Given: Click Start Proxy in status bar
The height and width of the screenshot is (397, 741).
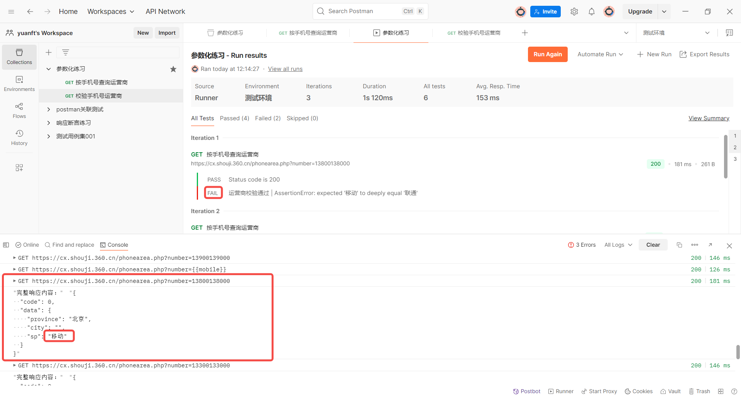Looking at the screenshot, I should click(x=599, y=391).
